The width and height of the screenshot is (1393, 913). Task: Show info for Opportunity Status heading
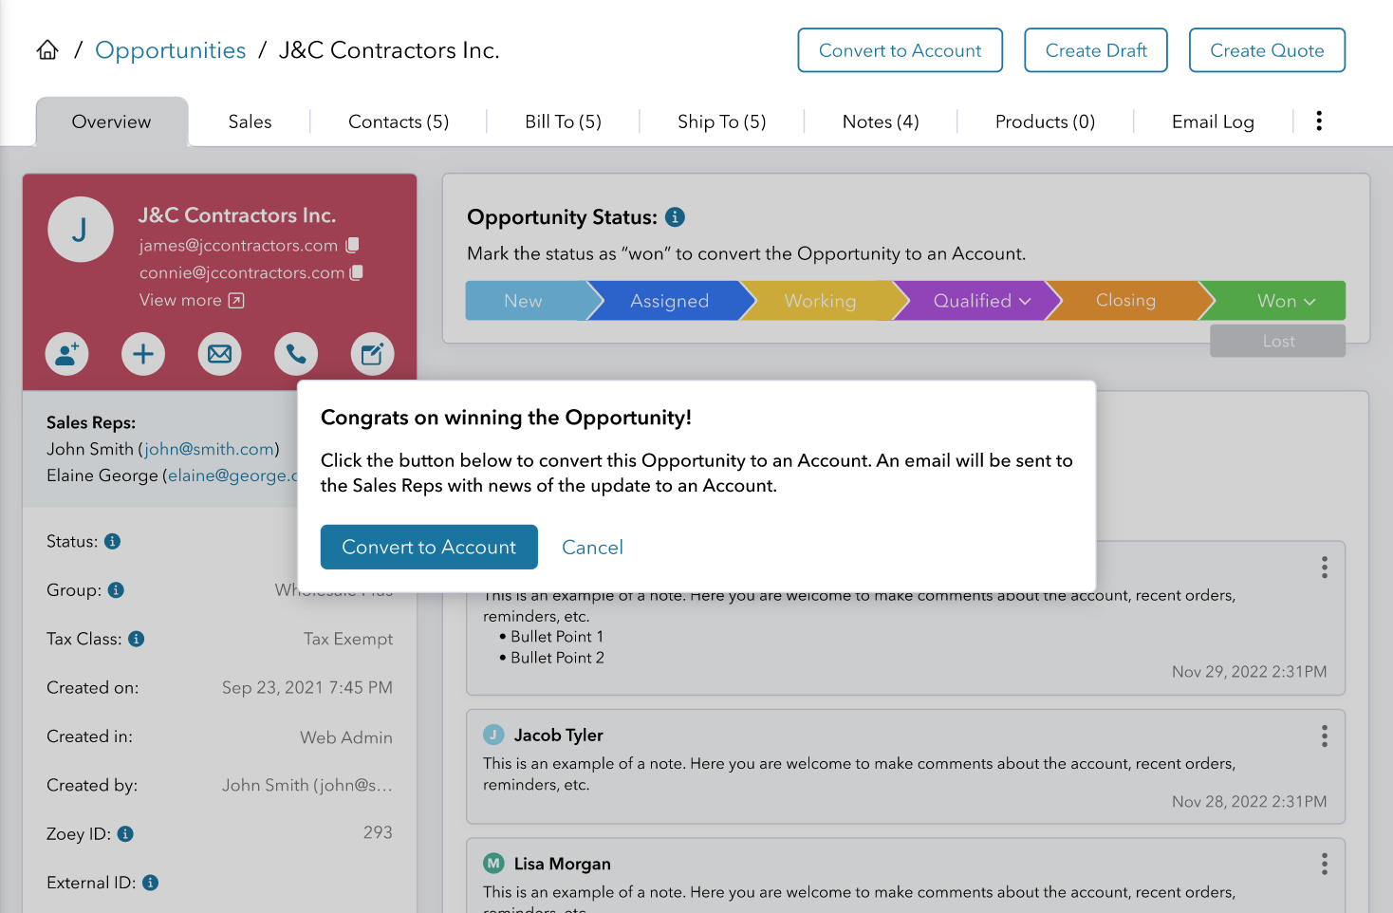pyautogui.click(x=675, y=217)
